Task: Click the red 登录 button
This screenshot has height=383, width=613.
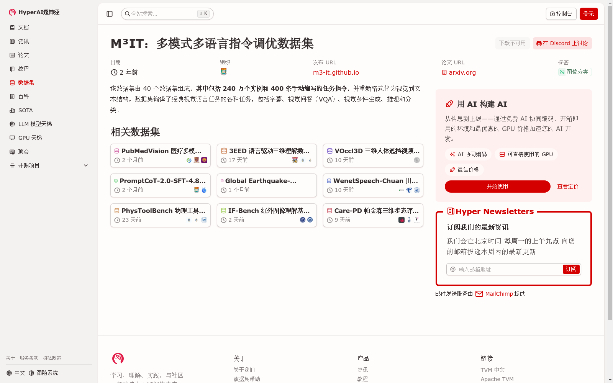Action: pos(588,14)
